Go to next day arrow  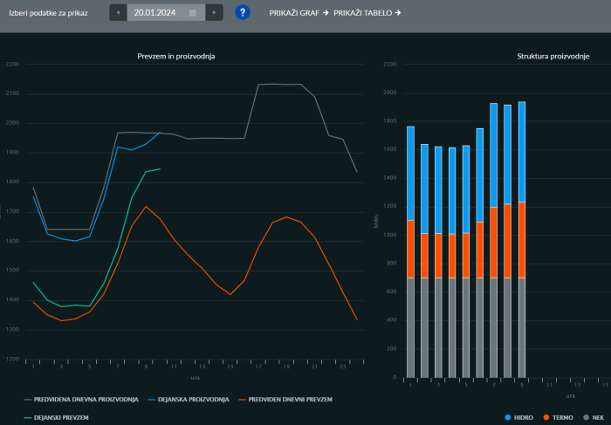point(214,12)
